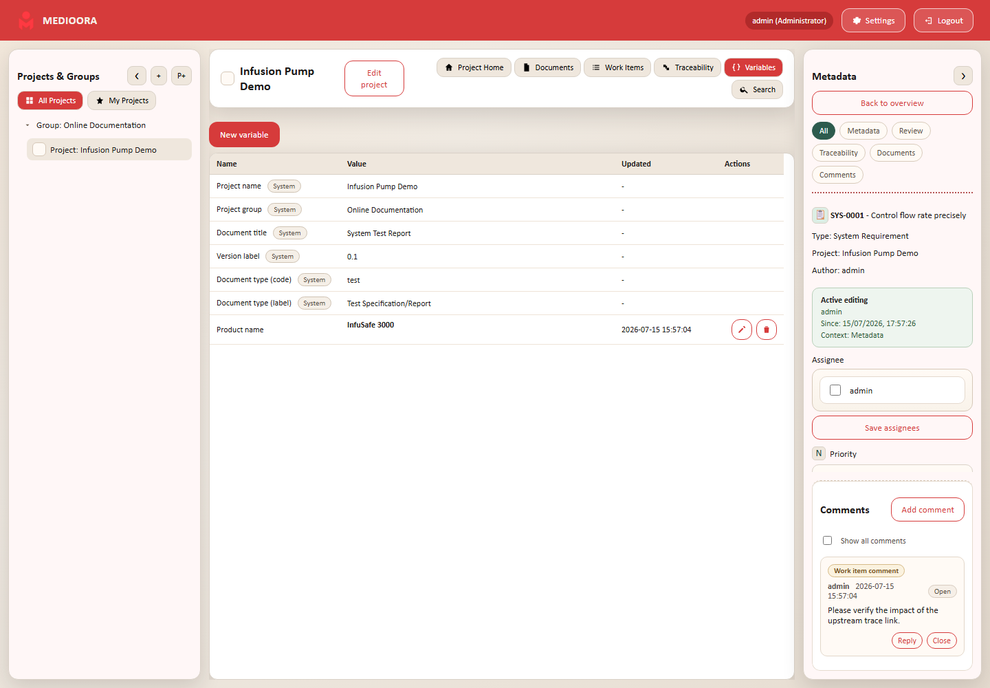Log out using the Logout button
Viewport: 990px width, 688px height.
(x=943, y=21)
